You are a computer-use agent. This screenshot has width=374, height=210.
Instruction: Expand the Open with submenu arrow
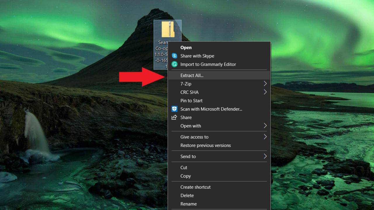265,126
